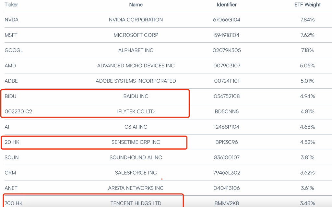Select the 20 HK ticker
The width and height of the screenshot is (332, 207).
(x=12, y=142)
